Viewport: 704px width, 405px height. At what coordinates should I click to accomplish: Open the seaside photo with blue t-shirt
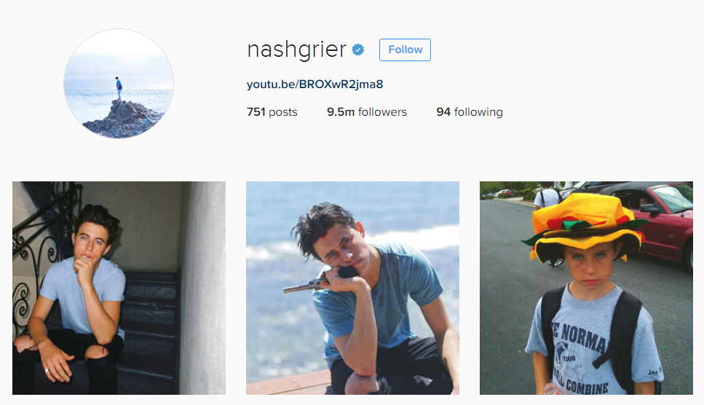click(x=352, y=288)
